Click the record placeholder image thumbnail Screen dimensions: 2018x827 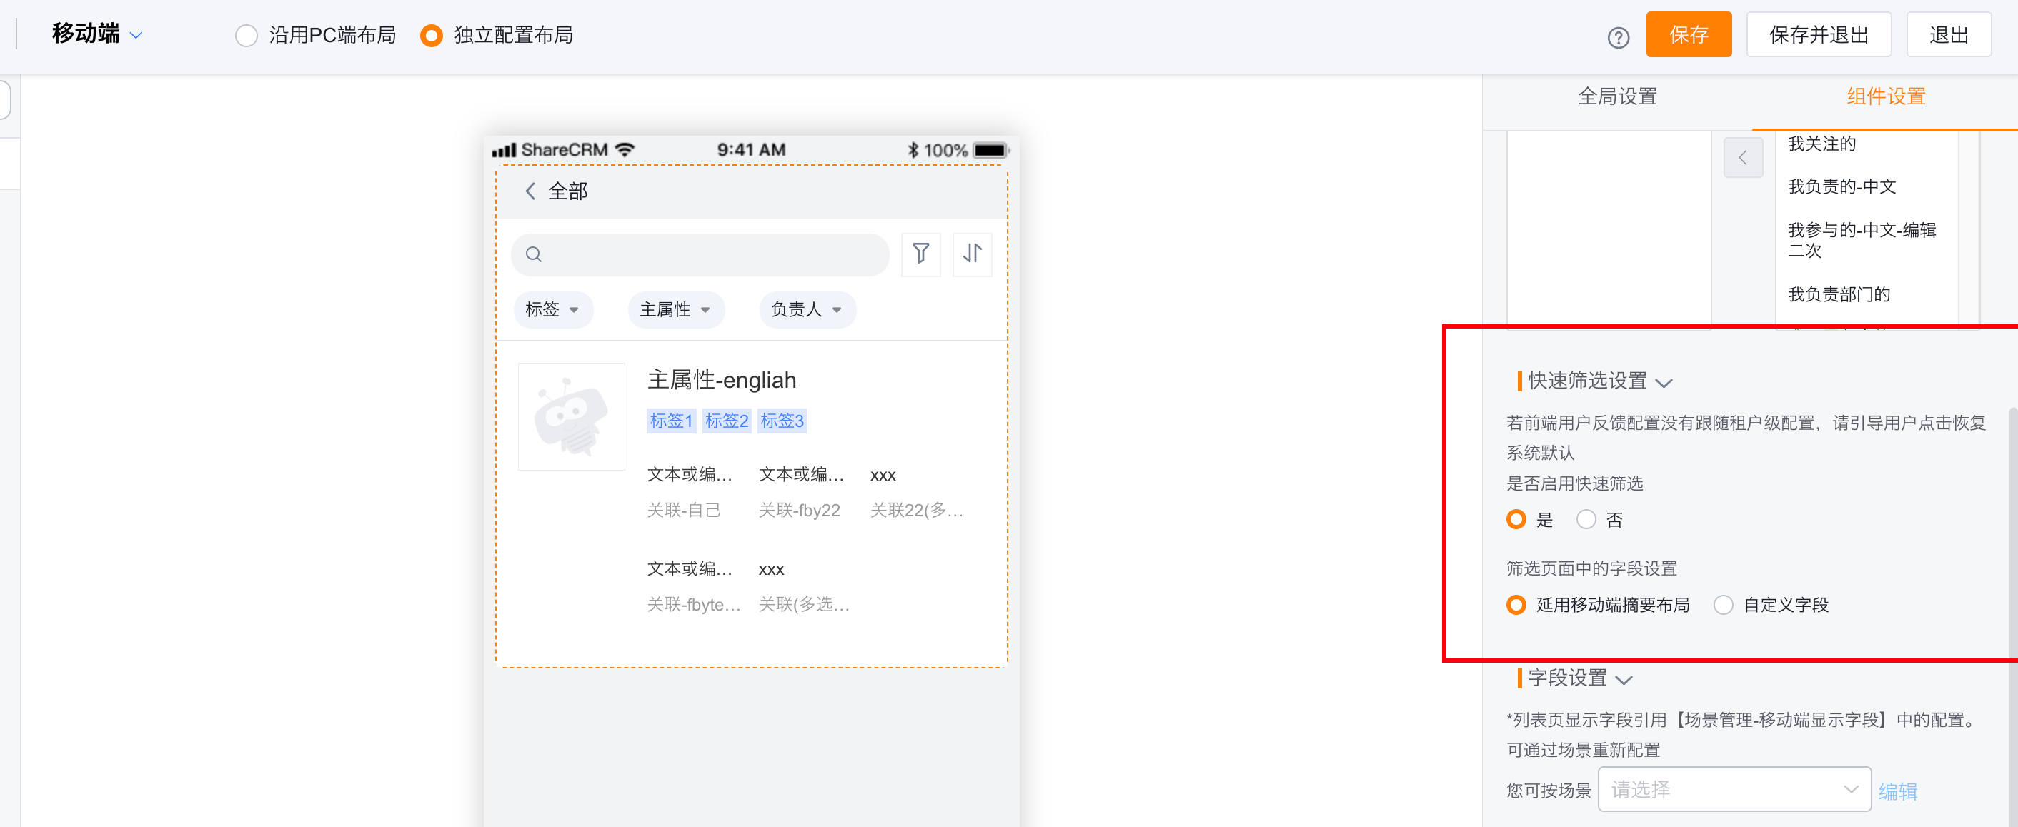click(571, 416)
